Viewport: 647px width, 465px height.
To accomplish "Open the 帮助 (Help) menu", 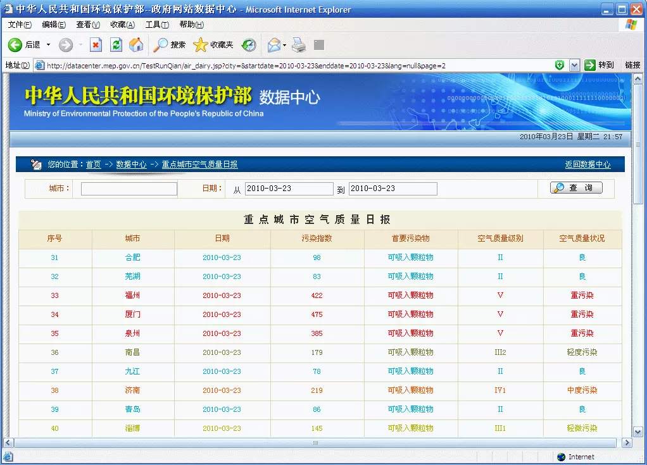I will click(191, 25).
